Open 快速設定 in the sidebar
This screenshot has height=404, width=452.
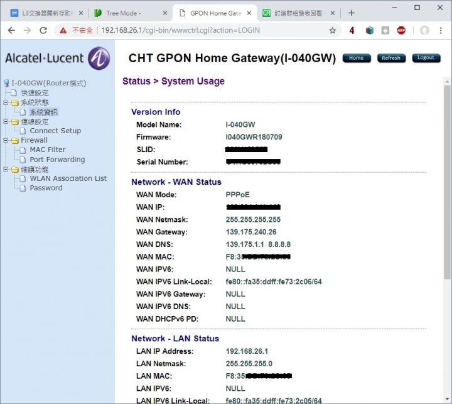click(35, 93)
